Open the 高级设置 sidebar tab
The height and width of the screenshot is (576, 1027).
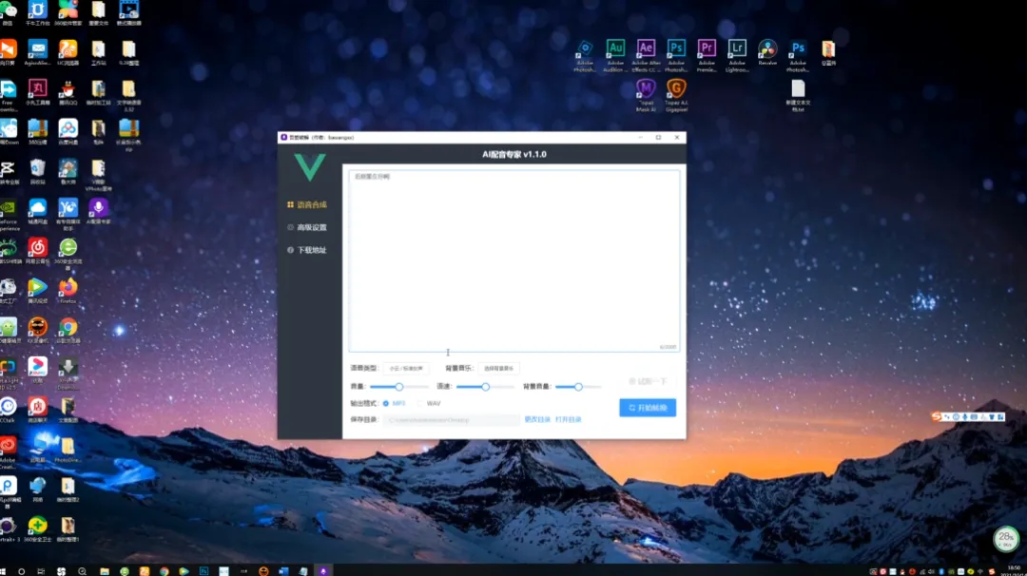pyautogui.click(x=308, y=228)
